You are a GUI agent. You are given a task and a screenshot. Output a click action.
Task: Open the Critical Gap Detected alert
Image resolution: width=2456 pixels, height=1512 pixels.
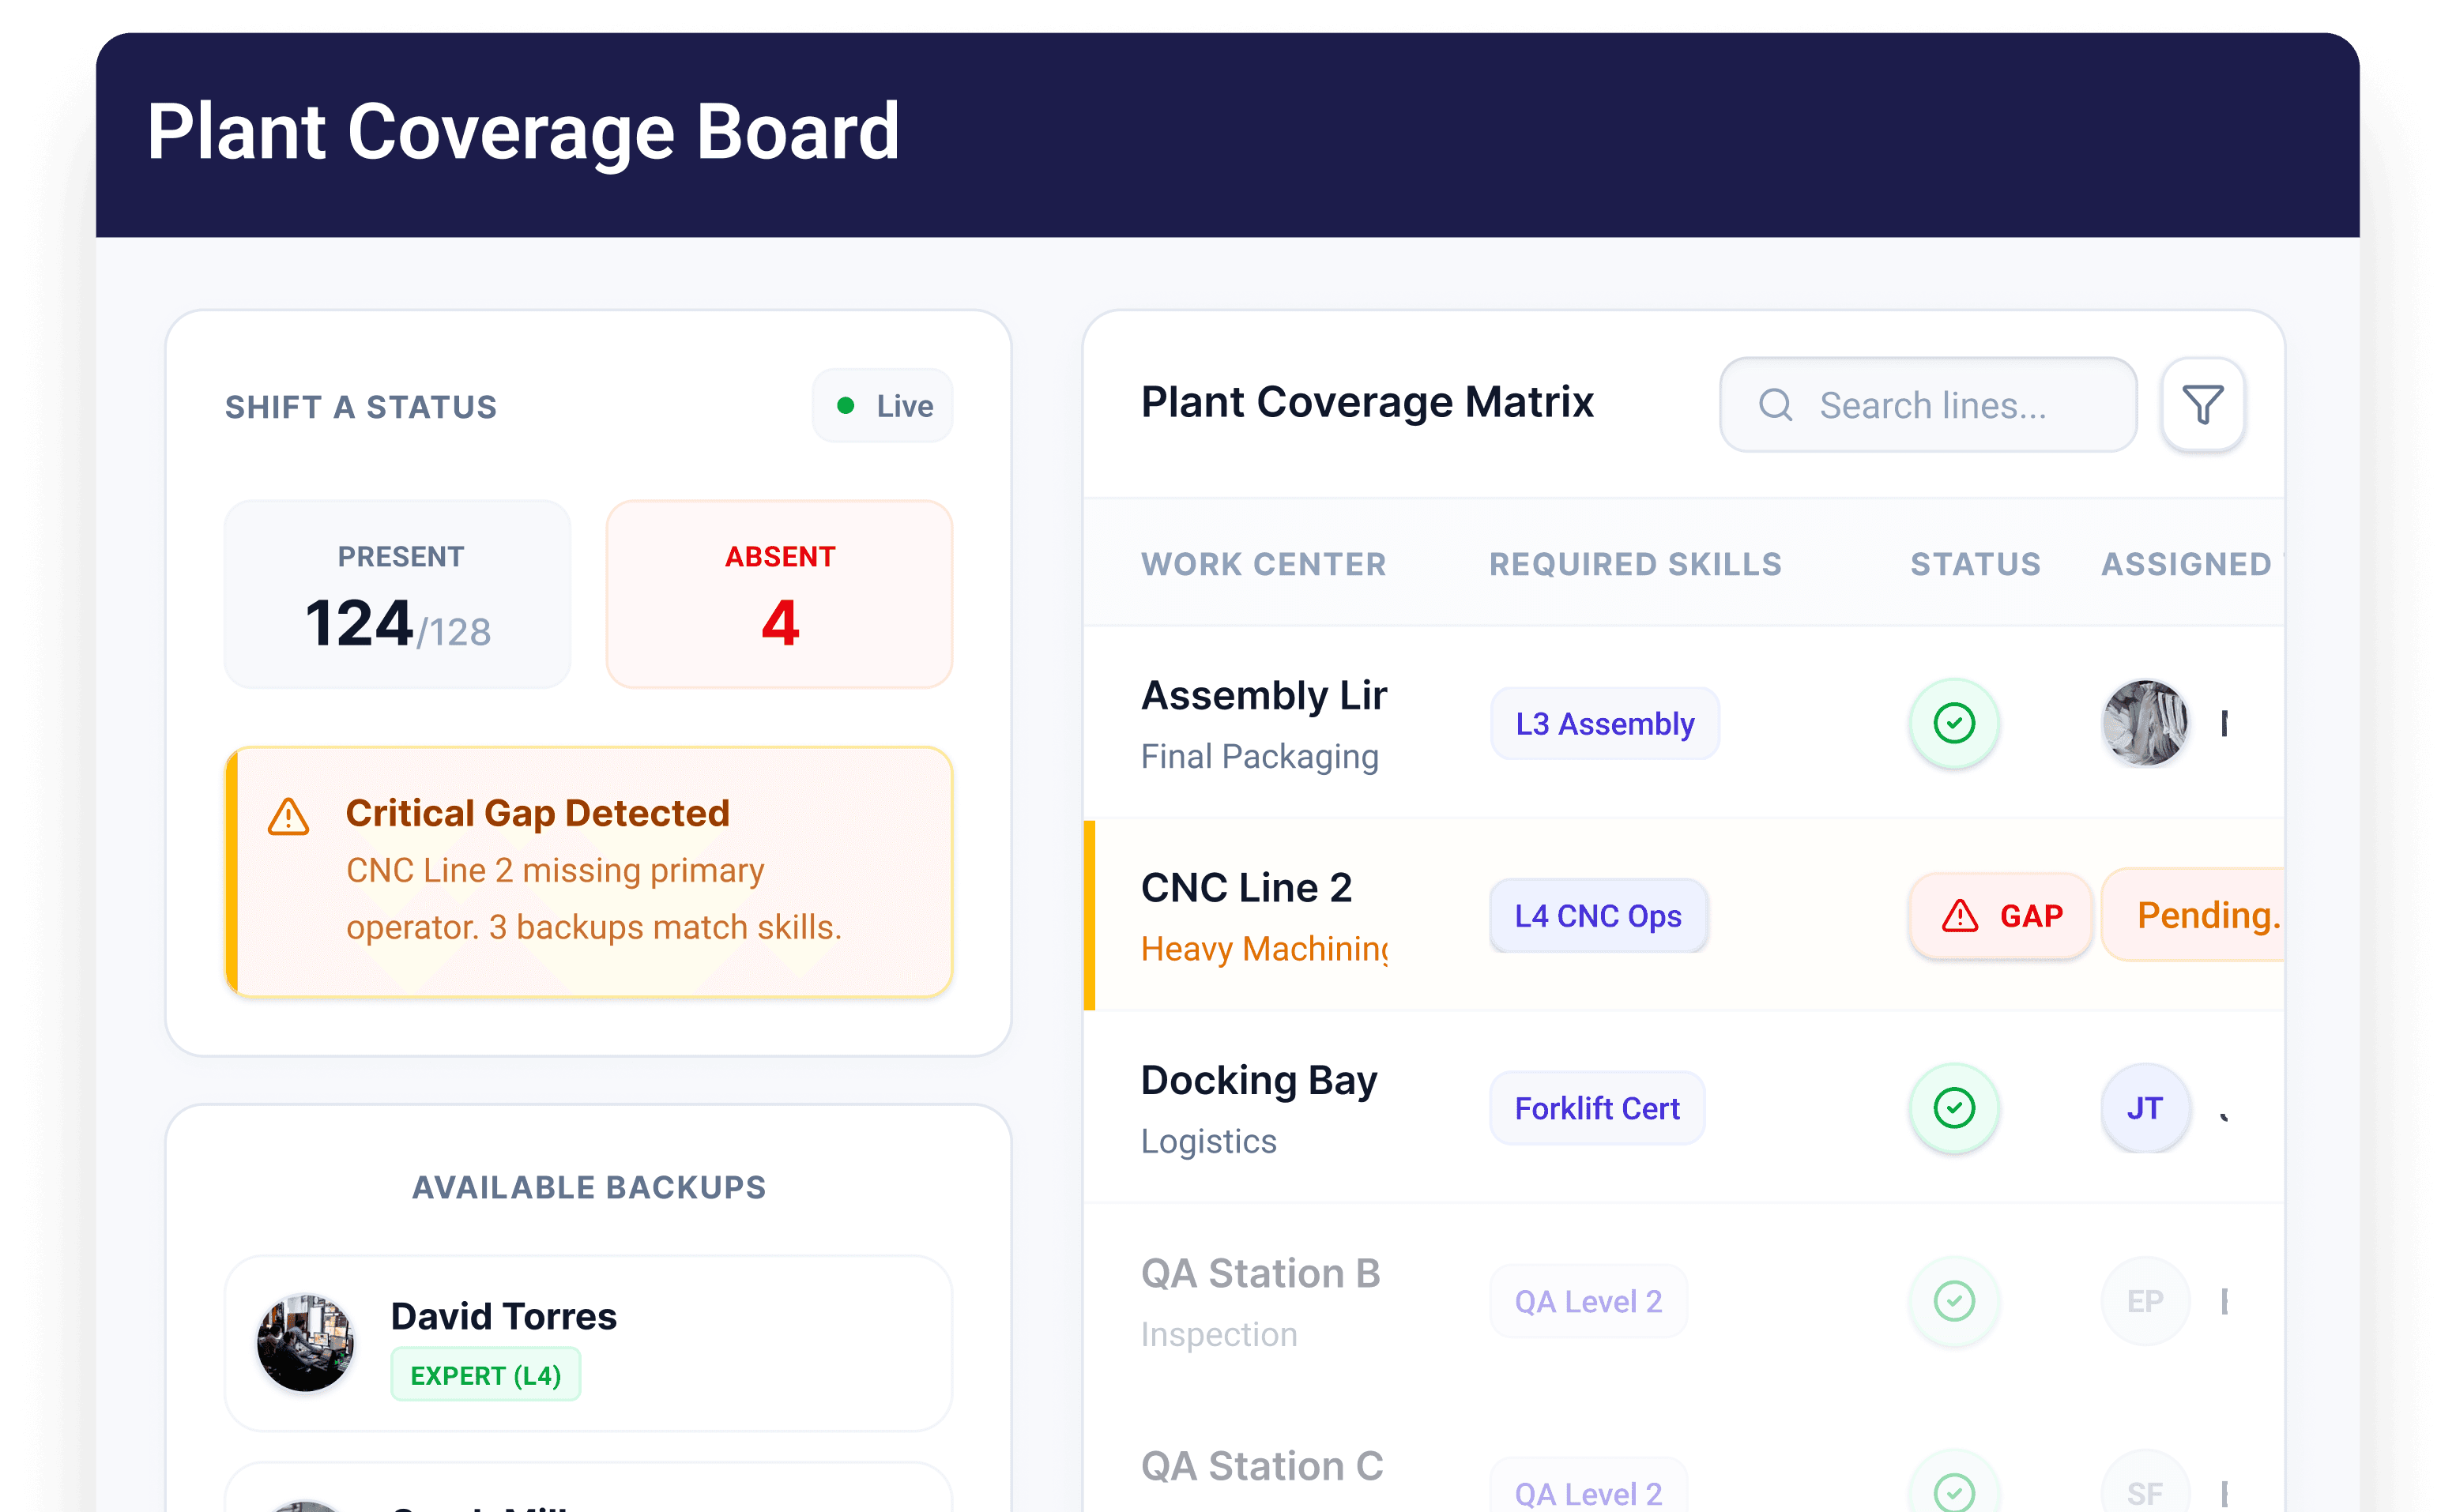tap(589, 872)
